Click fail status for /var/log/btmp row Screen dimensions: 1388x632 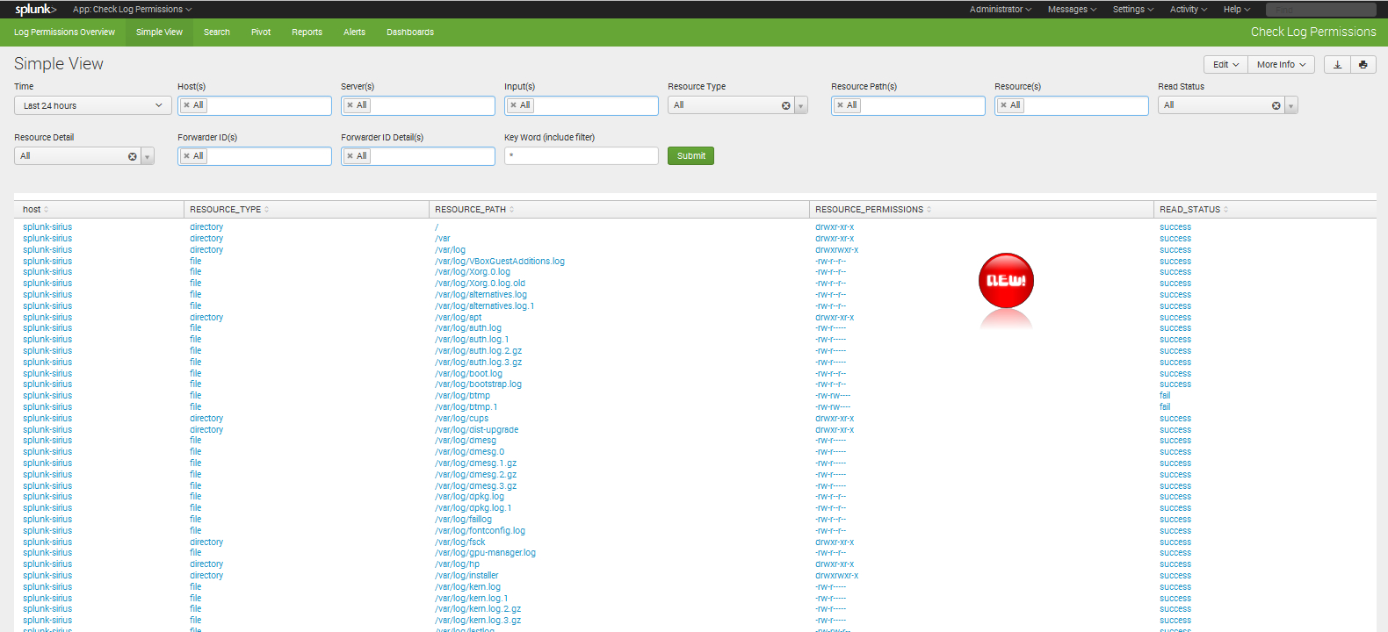click(1164, 396)
